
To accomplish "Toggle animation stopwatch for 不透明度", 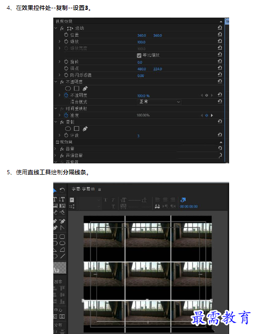I will click(x=66, y=95).
